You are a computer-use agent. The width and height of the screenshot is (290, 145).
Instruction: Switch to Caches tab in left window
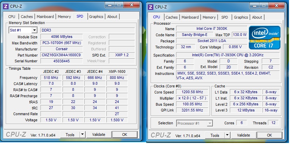tap(27, 17)
